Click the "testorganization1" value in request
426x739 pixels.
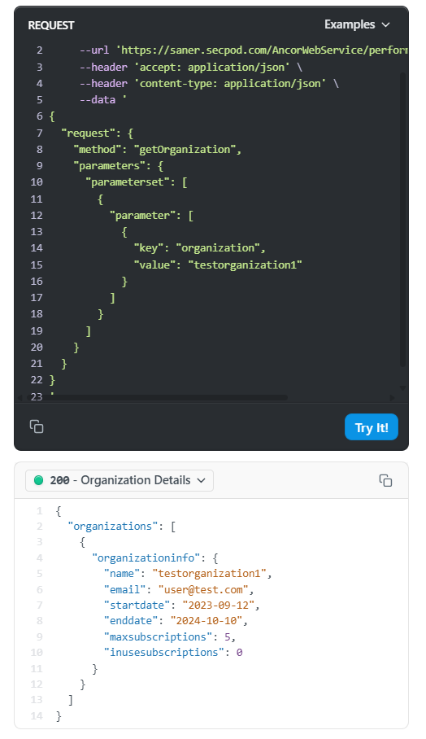pyautogui.click(x=245, y=265)
